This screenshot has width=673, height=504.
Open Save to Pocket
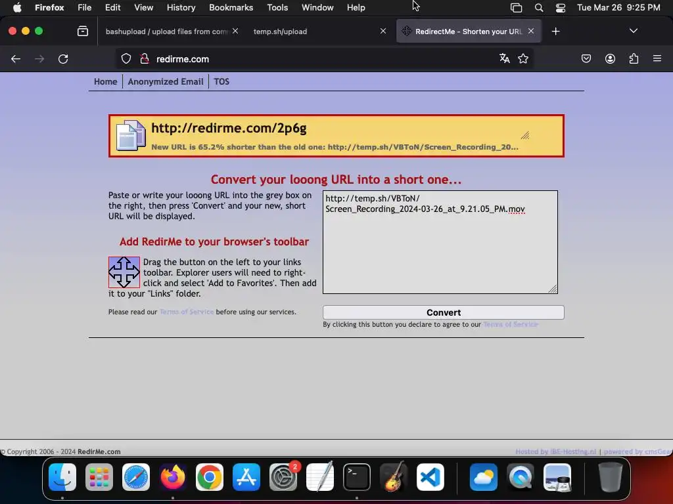point(586,58)
